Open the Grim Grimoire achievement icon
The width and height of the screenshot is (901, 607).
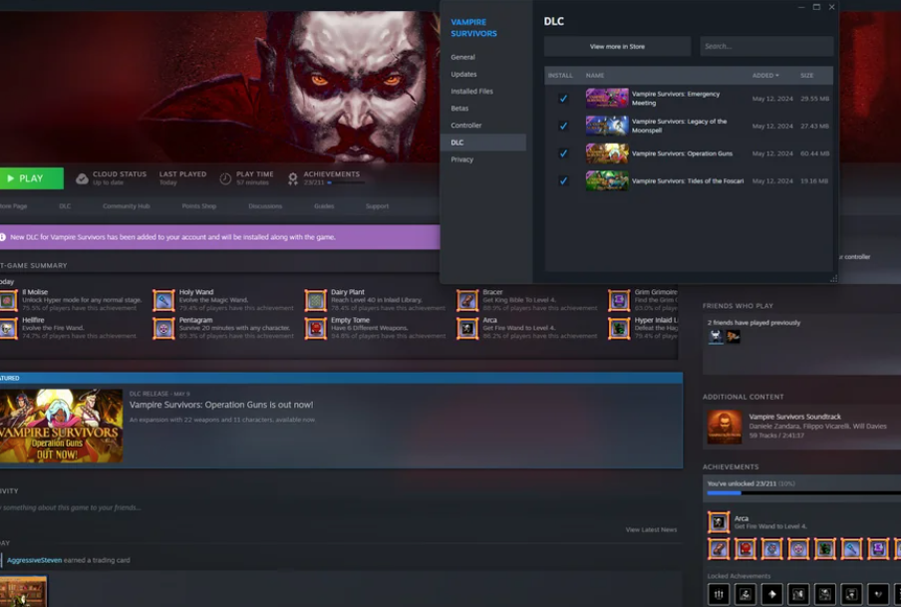619,300
